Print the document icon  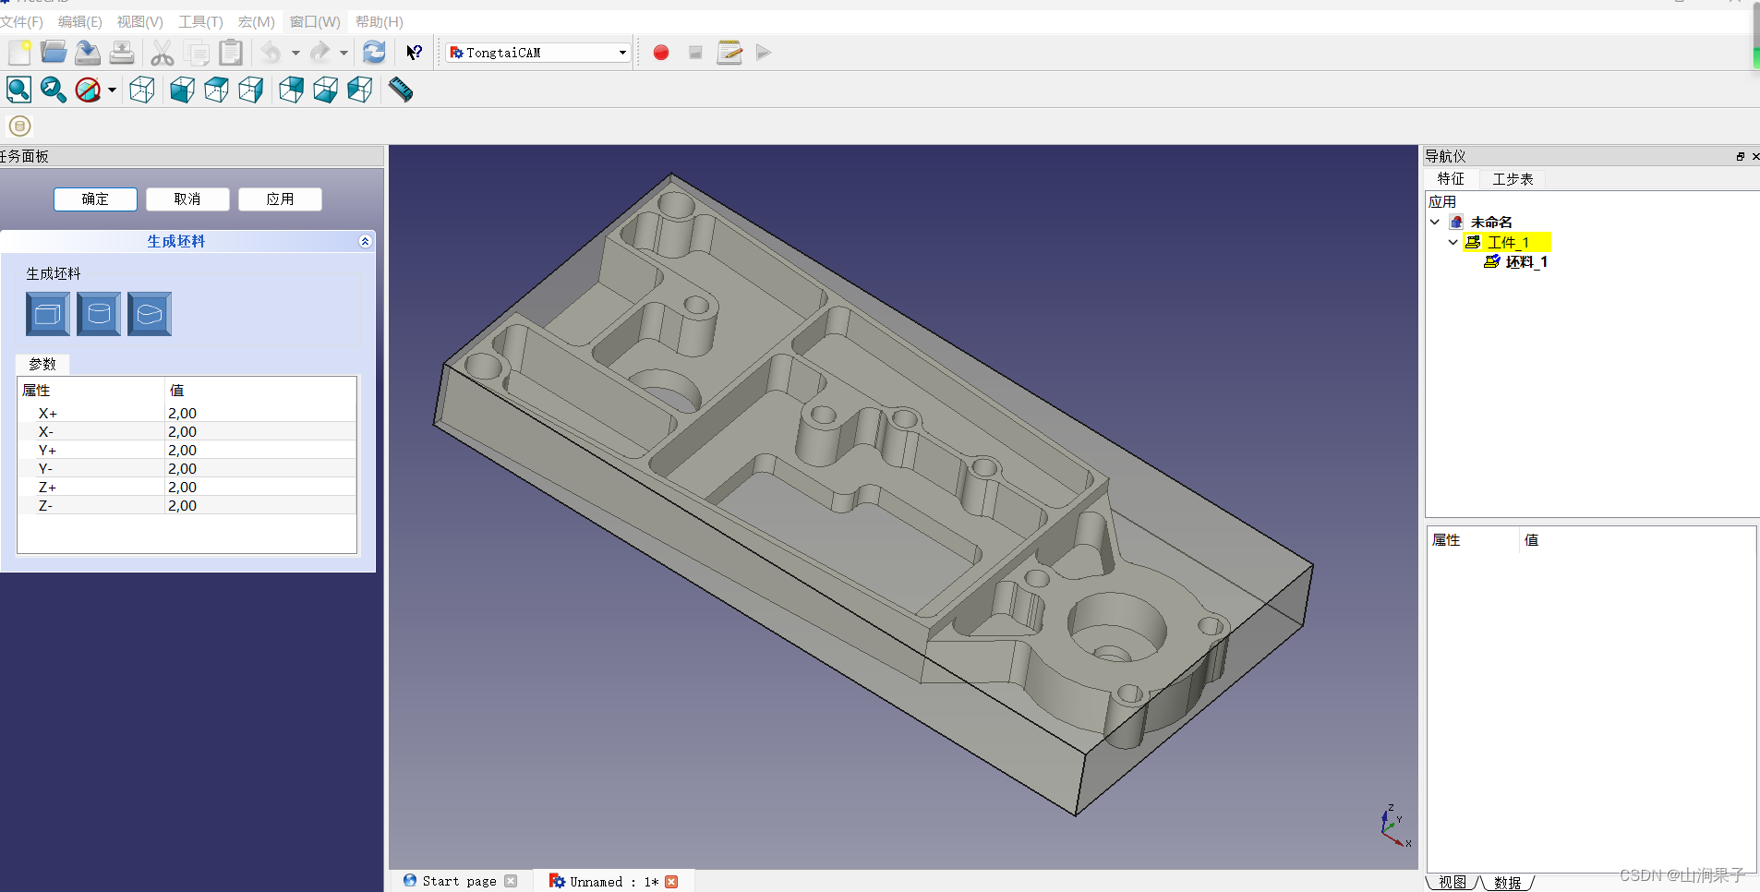(122, 53)
